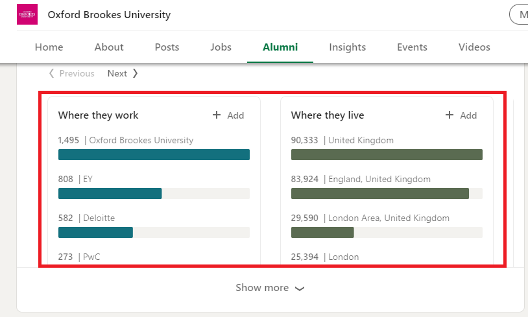Expand the list with Show more
The height and width of the screenshot is (317, 528).
[x=270, y=288]
